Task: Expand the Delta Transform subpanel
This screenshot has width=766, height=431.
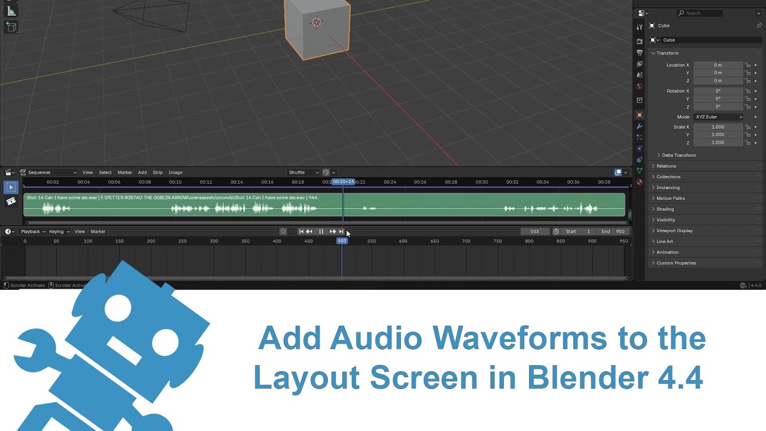Action: click(679, 155)
